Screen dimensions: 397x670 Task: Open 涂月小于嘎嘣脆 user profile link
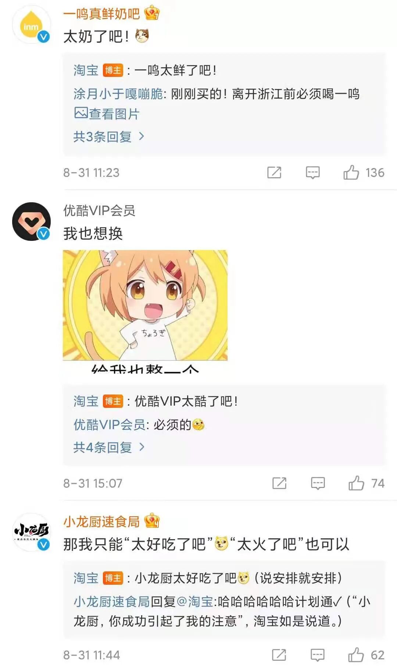pyautogui.click(x=118, y=94)
